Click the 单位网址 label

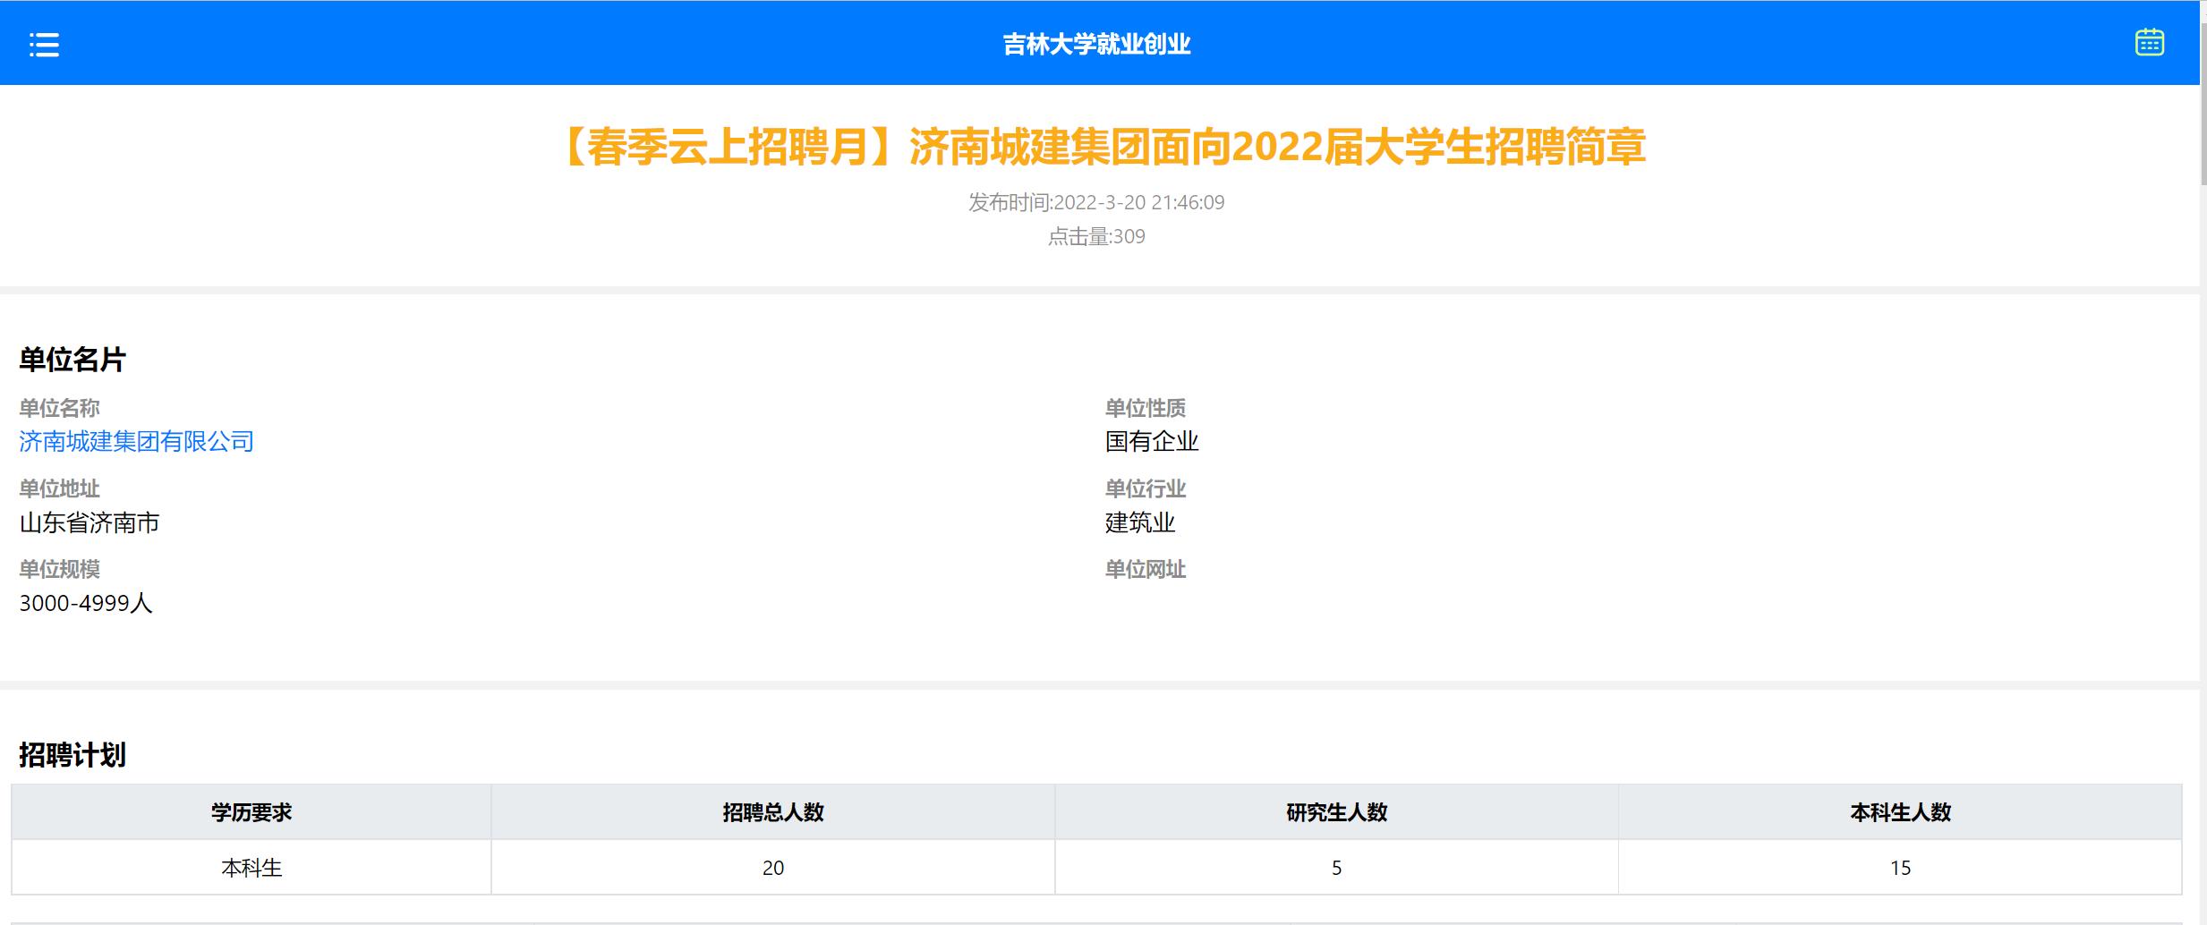click(x=1145, y=569)
